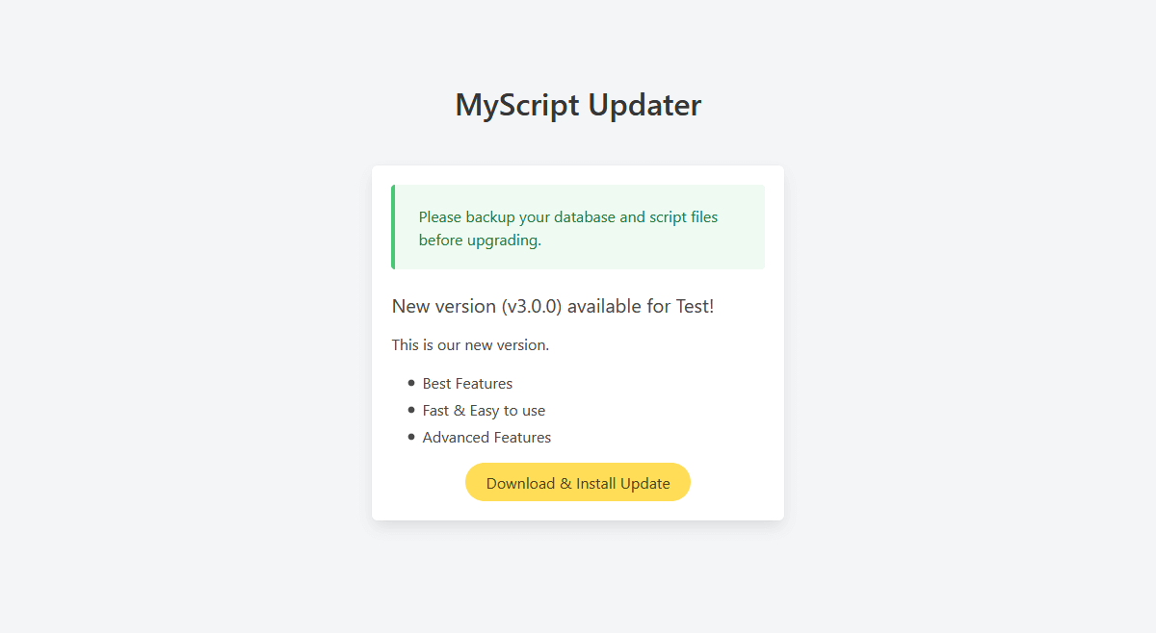
Task: Click the "before upgrading." text line
Action: [480, 241]
